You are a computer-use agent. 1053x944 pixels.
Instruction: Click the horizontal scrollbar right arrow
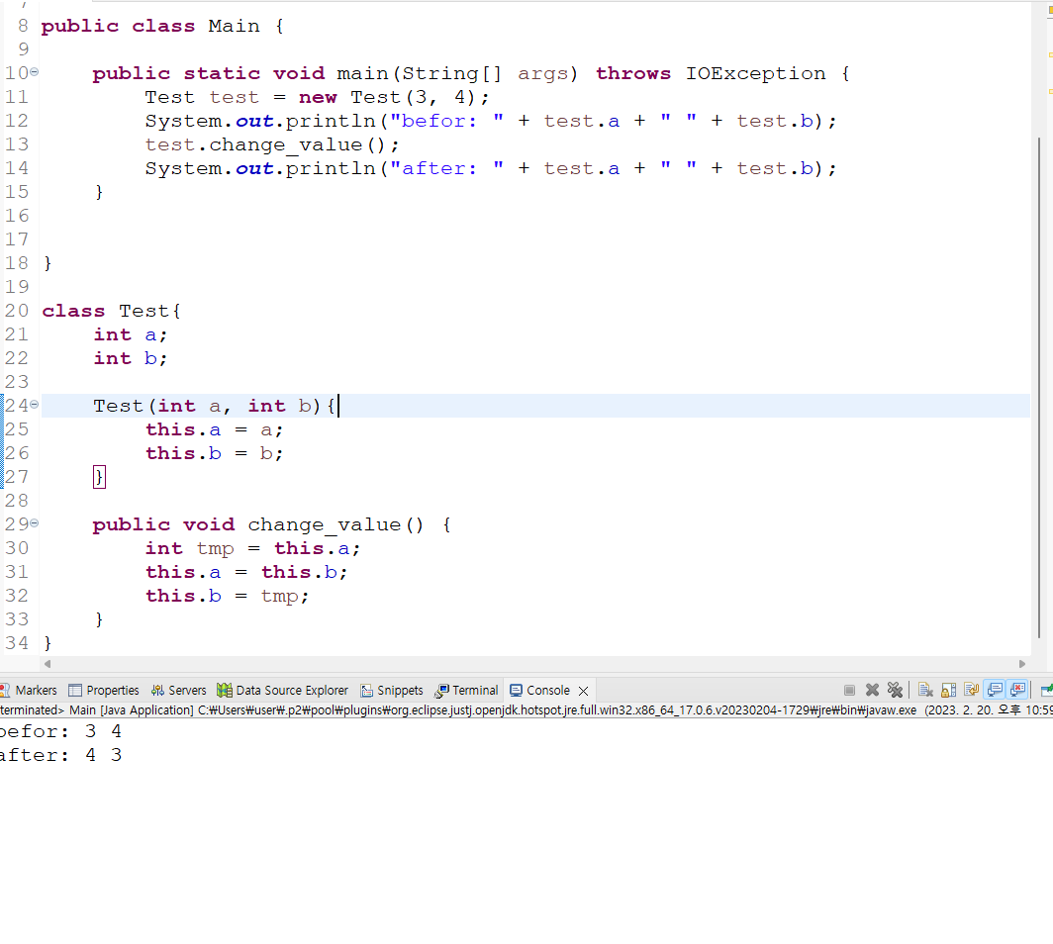tap(1022, 664)
